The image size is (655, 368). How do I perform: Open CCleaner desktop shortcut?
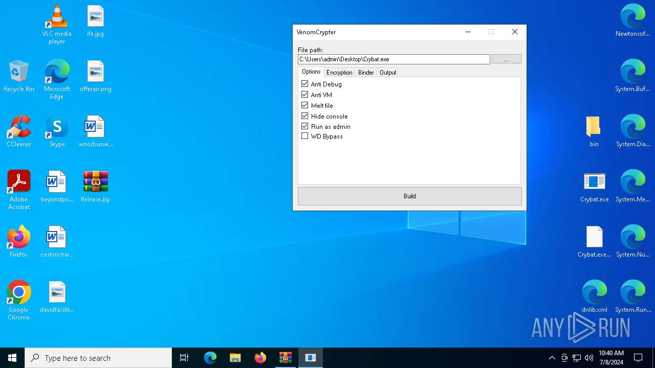pos(19,131)
